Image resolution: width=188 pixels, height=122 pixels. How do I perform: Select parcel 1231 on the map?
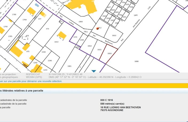coord(75,37)
